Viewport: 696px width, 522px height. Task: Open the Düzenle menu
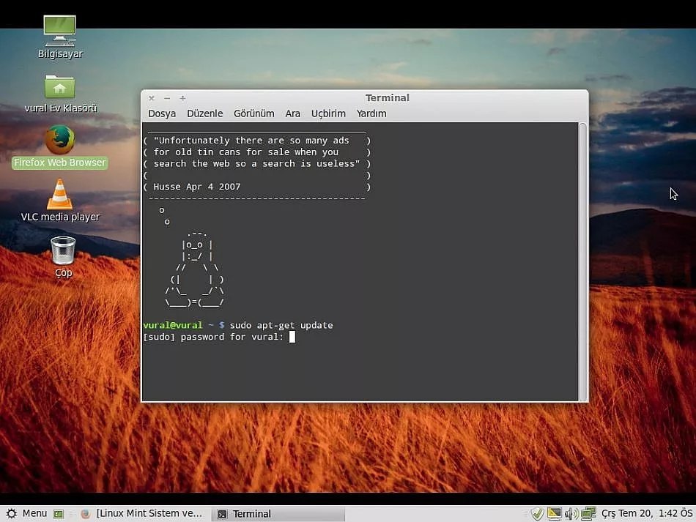pyautogui.click(x=204, y=113)
